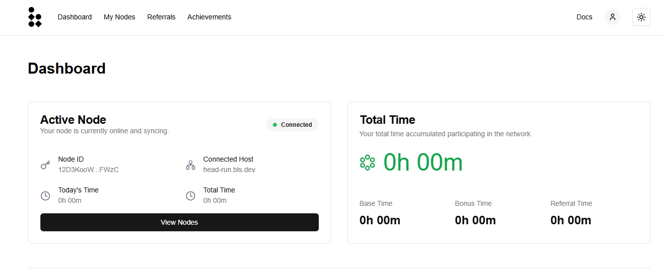Screen dimensions: 662x270
Task: Switch to the Achievements page
Action: coord(209,17)
